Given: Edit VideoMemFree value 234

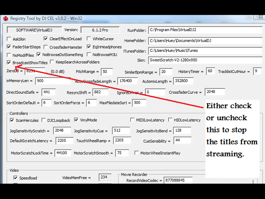Looking at the screenshot, I should pos(105,177).
